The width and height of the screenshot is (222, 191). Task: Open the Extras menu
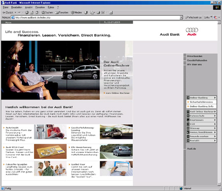51,7
